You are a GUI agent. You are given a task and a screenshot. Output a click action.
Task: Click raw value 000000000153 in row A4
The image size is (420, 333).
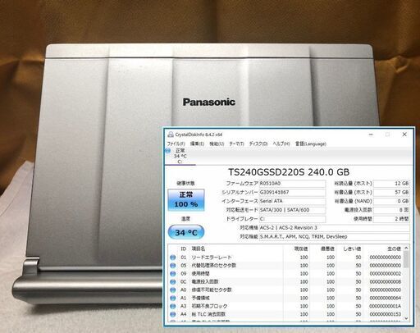click(x=386, y=314)
